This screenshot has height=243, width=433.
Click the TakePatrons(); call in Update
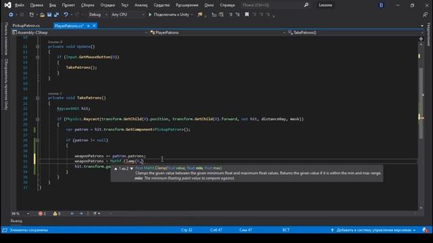(x=81, y=67)
